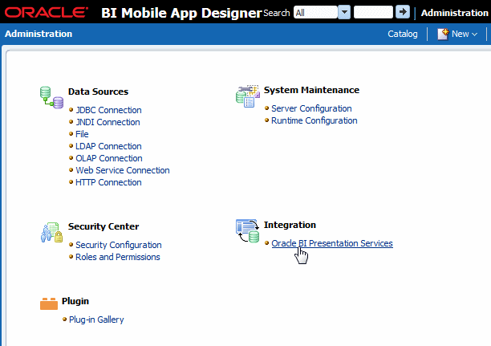Open HTTP Connection settings

pyautogui.click(x=108, y=182)
